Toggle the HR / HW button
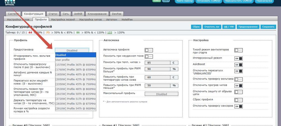281x126 pixels. 229,27
